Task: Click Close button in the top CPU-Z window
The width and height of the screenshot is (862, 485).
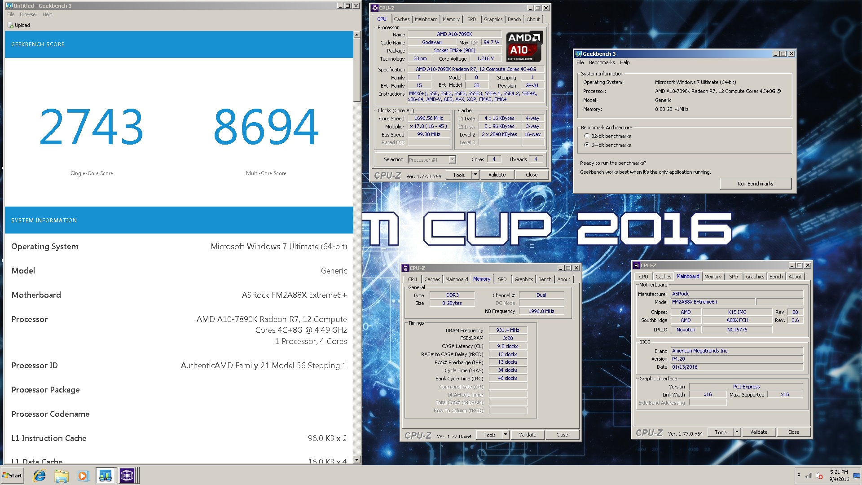Action: coord(532,175)
